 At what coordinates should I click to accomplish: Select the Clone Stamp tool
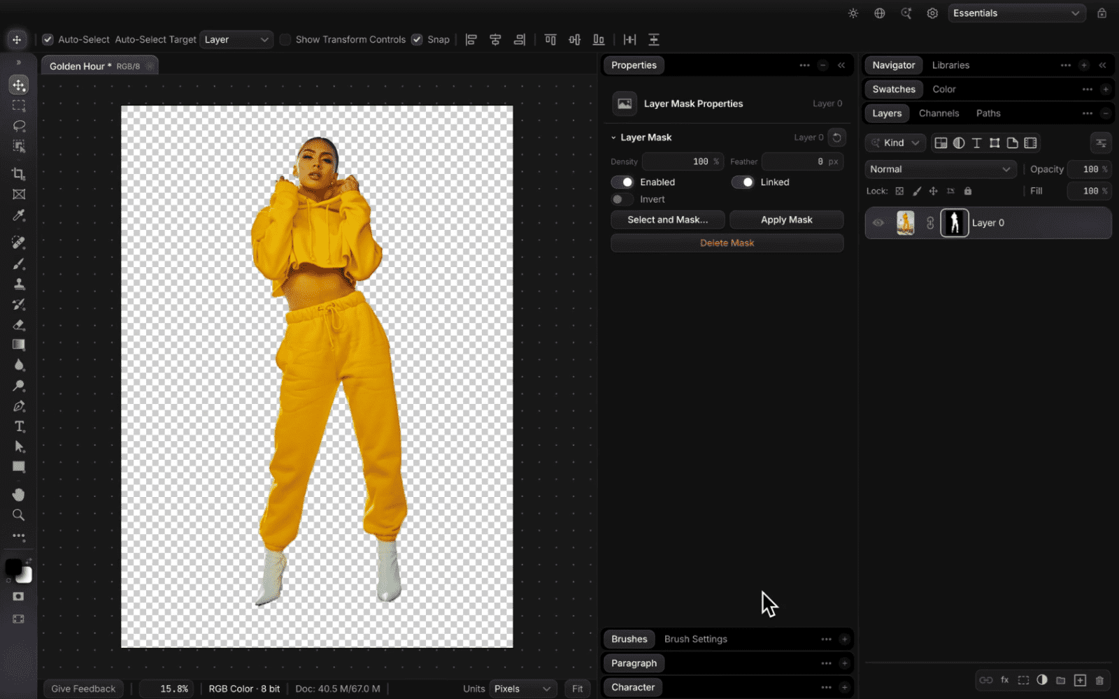(x=19, y=284)
